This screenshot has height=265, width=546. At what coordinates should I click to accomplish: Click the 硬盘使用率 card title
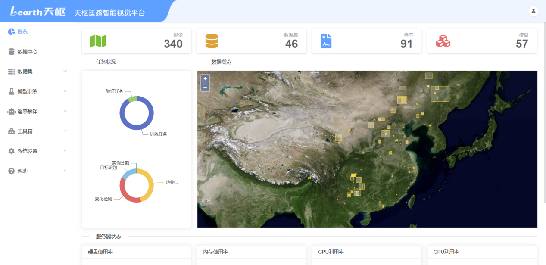coord(100,252)
